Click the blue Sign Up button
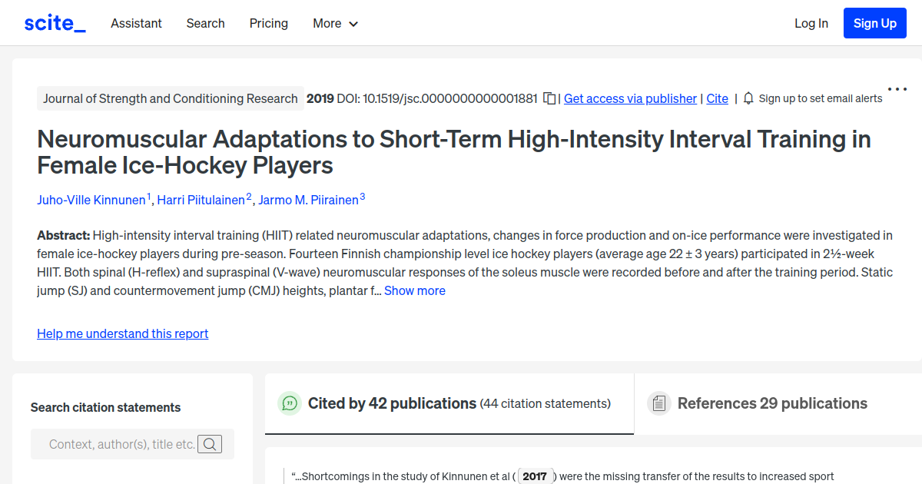The height and width of the screenshot is (484, 922). click(874, 22)
